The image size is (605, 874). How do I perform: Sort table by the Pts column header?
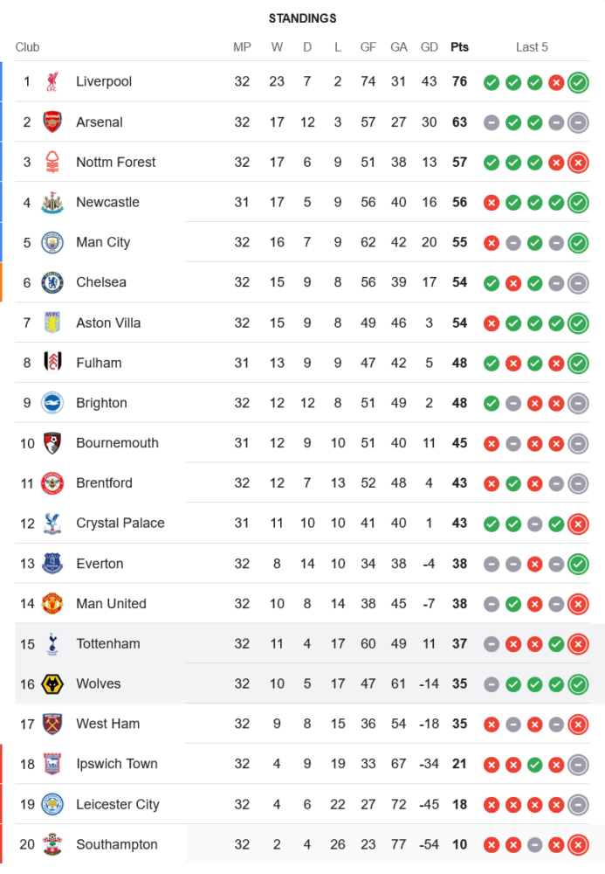tap(459, 47)
